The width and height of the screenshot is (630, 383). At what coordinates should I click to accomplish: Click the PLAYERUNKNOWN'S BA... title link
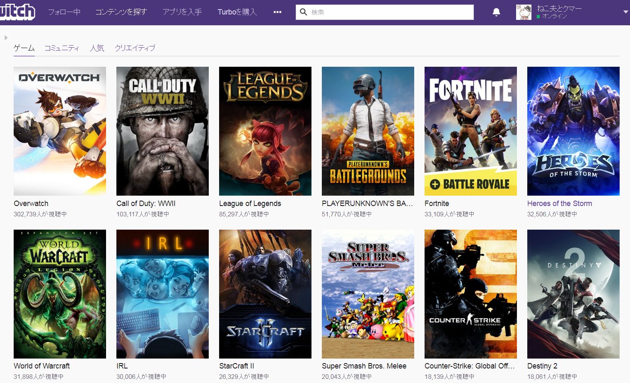[x=367, y=204]
